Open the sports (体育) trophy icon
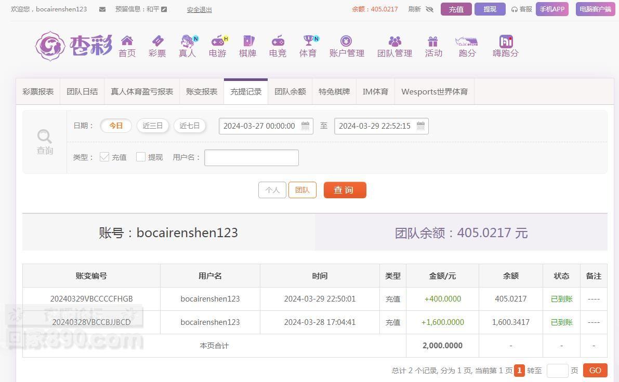 point(309,41)
